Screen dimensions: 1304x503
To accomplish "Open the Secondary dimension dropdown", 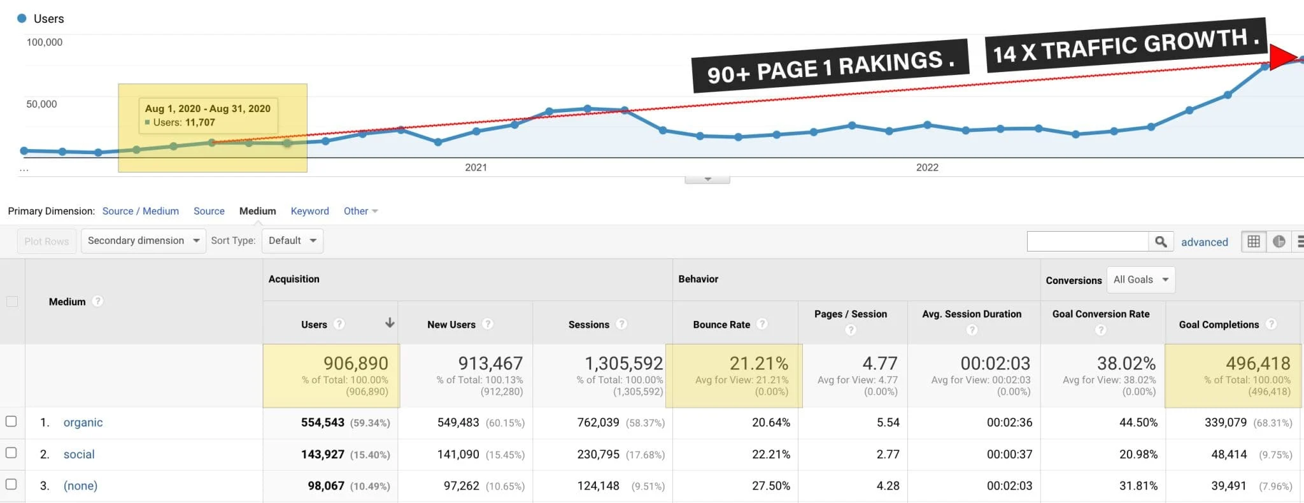I will click(x=143, y=241).
